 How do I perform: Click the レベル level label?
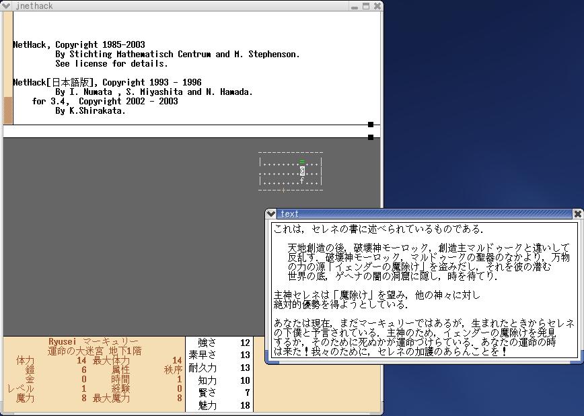pos(20,389)
